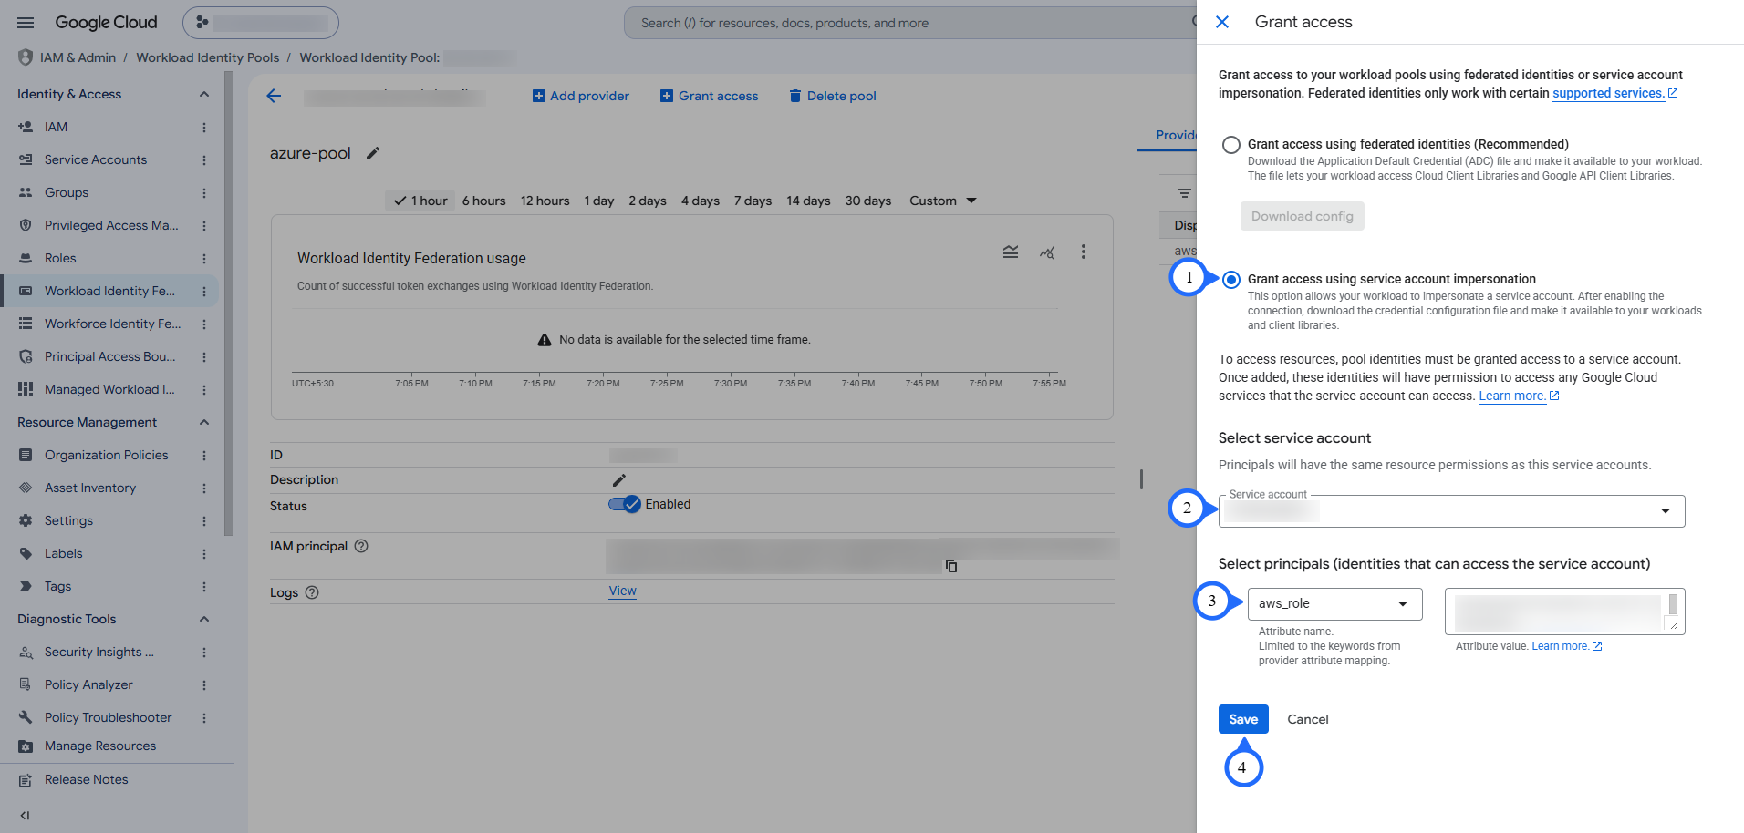Click the Manage Resources sidebar icon
1744x833 pixels.
click(x=26, y=746)
